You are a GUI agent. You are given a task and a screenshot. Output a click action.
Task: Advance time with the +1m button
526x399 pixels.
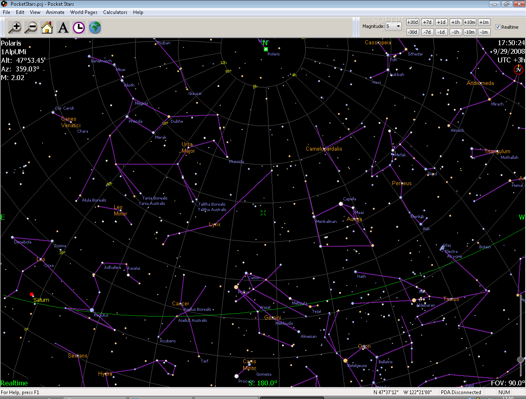pyautogui.click(x=484, y=22)
